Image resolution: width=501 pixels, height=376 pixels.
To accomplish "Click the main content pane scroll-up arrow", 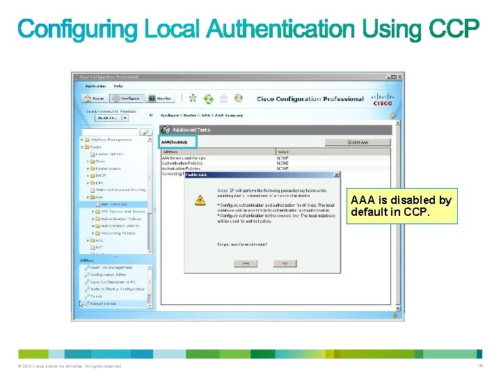I will (x=398, y=123).
